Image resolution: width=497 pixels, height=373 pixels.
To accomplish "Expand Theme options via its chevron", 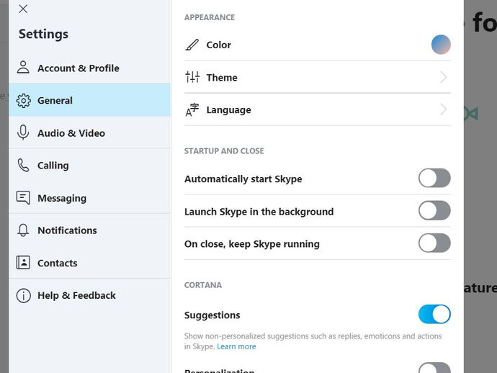I will (x=444, y=77).
